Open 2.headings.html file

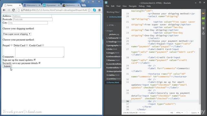tap(114, 42)
